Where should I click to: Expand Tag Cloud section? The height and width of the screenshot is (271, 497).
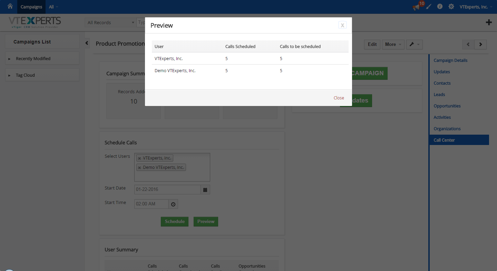tap(42, 75)
